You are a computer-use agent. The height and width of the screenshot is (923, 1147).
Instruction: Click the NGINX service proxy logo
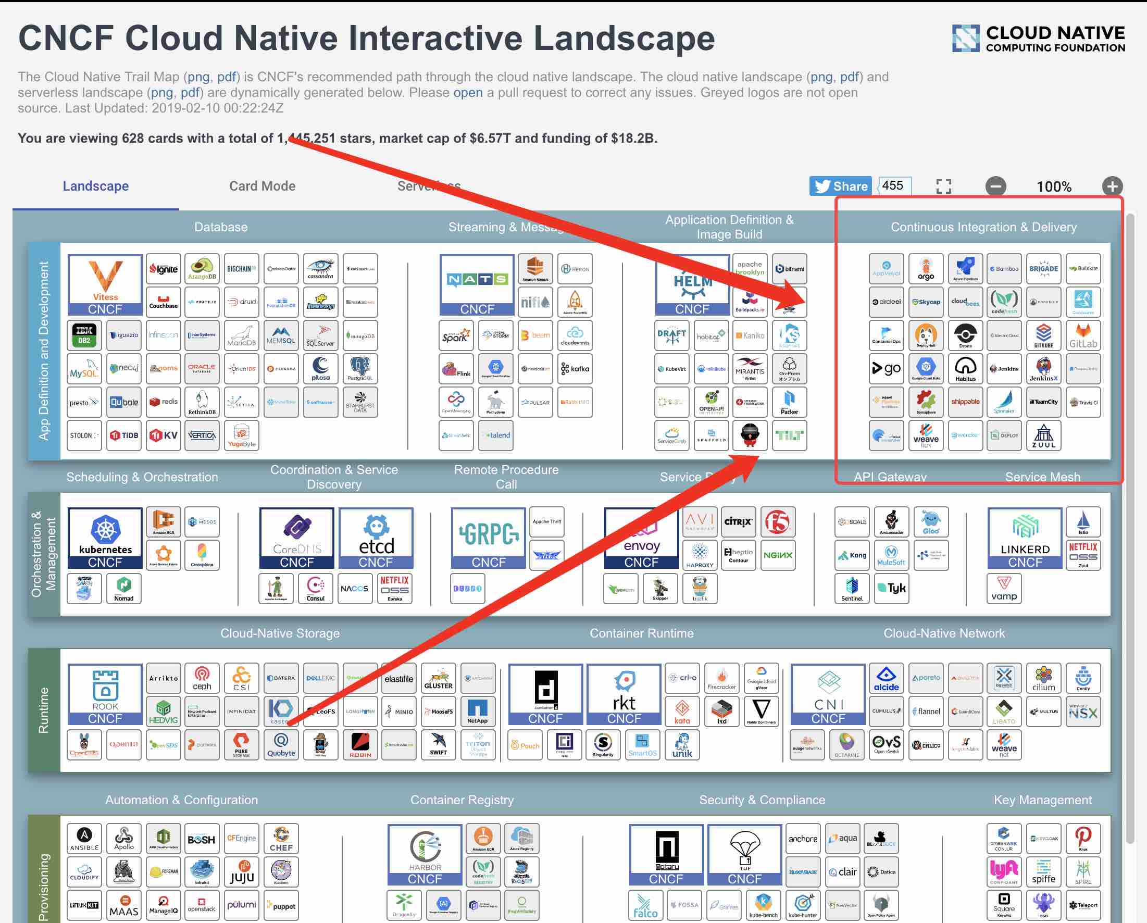point(777,555)
